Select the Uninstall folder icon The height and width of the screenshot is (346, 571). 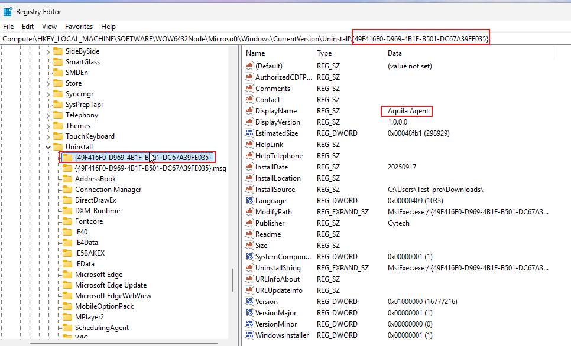tap(58, 147)
